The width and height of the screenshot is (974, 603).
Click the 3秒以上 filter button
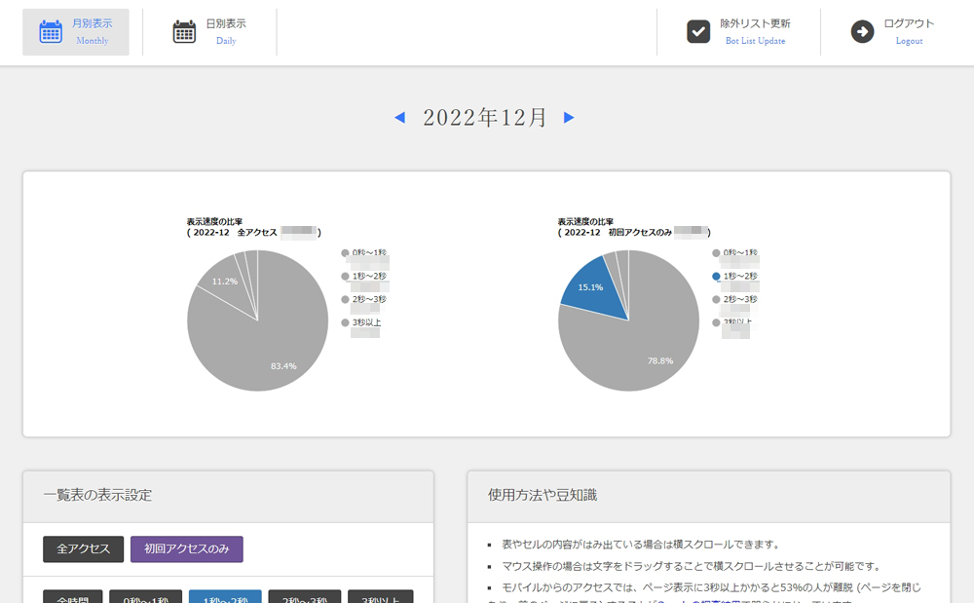380,597
